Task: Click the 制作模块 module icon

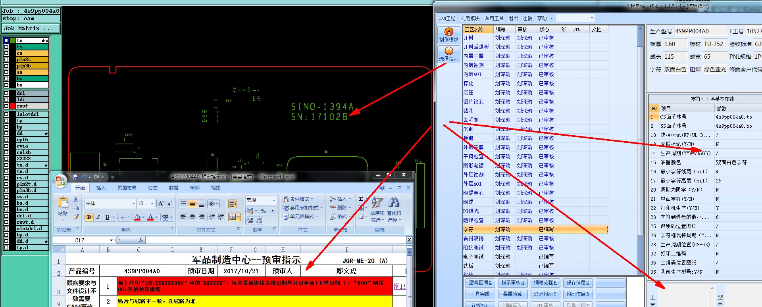Action: [x=449, y=35]
